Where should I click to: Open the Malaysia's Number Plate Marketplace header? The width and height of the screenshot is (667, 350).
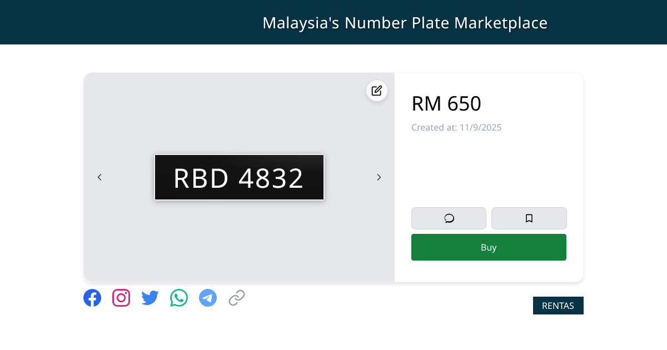pyautogui.click(x=405, y=23)
